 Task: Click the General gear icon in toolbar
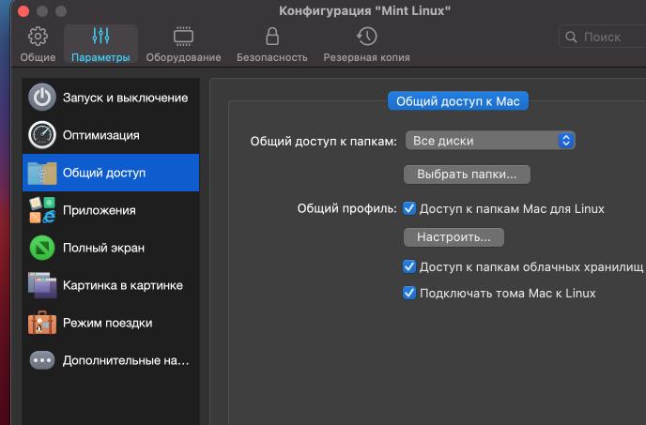pos(38,38)
